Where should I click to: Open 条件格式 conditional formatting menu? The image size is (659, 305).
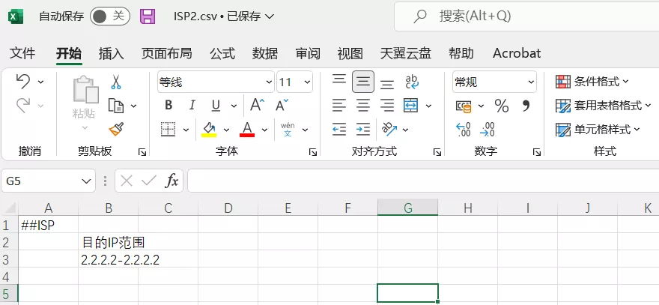point(592,82)
